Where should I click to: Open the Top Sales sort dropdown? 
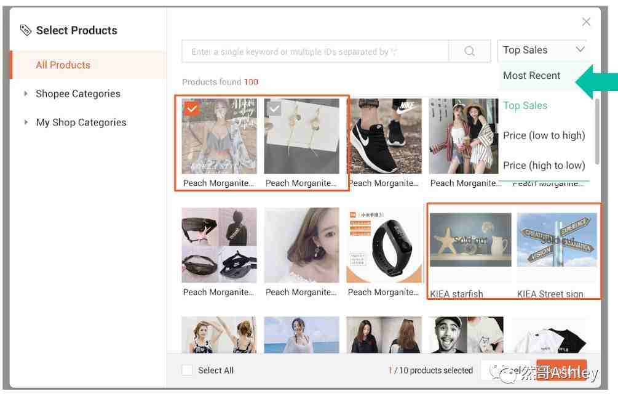coord(542,50)
